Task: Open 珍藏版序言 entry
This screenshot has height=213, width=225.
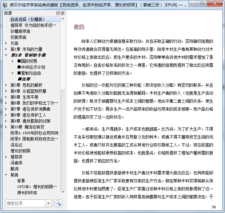Action: tap(20, 31)
